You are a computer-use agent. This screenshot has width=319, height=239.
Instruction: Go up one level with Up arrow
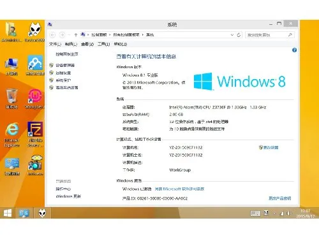[x=76, y=34]
